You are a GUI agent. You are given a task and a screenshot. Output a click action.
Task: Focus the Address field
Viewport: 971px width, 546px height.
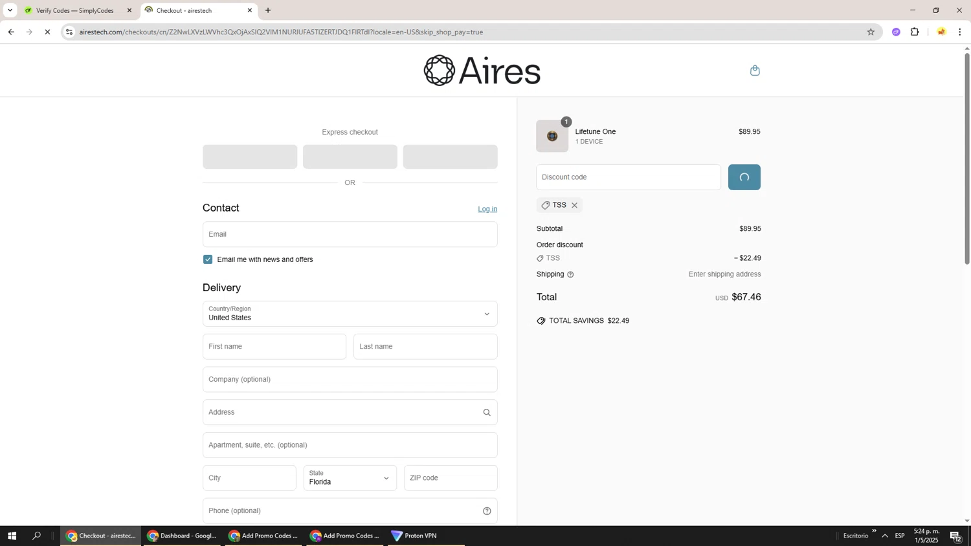(x=350, y=413)
